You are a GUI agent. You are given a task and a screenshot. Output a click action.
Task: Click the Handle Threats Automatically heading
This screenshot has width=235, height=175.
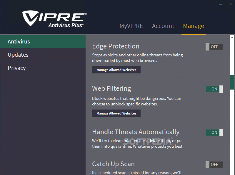pyautogui.click(x=136, y=132)
